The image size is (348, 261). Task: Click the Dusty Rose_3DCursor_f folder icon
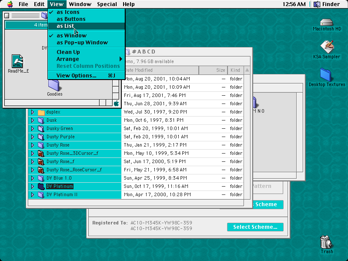[x=41, y=154]
